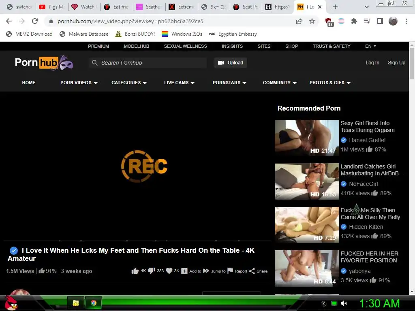Click the Log In link
Image resolution: width=415 pixels, height=311 pixels.
(372, 63)
